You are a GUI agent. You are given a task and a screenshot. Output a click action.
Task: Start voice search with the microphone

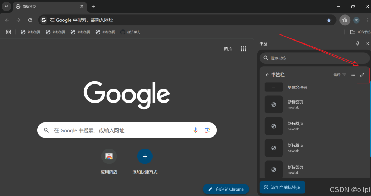pos(195,130)
